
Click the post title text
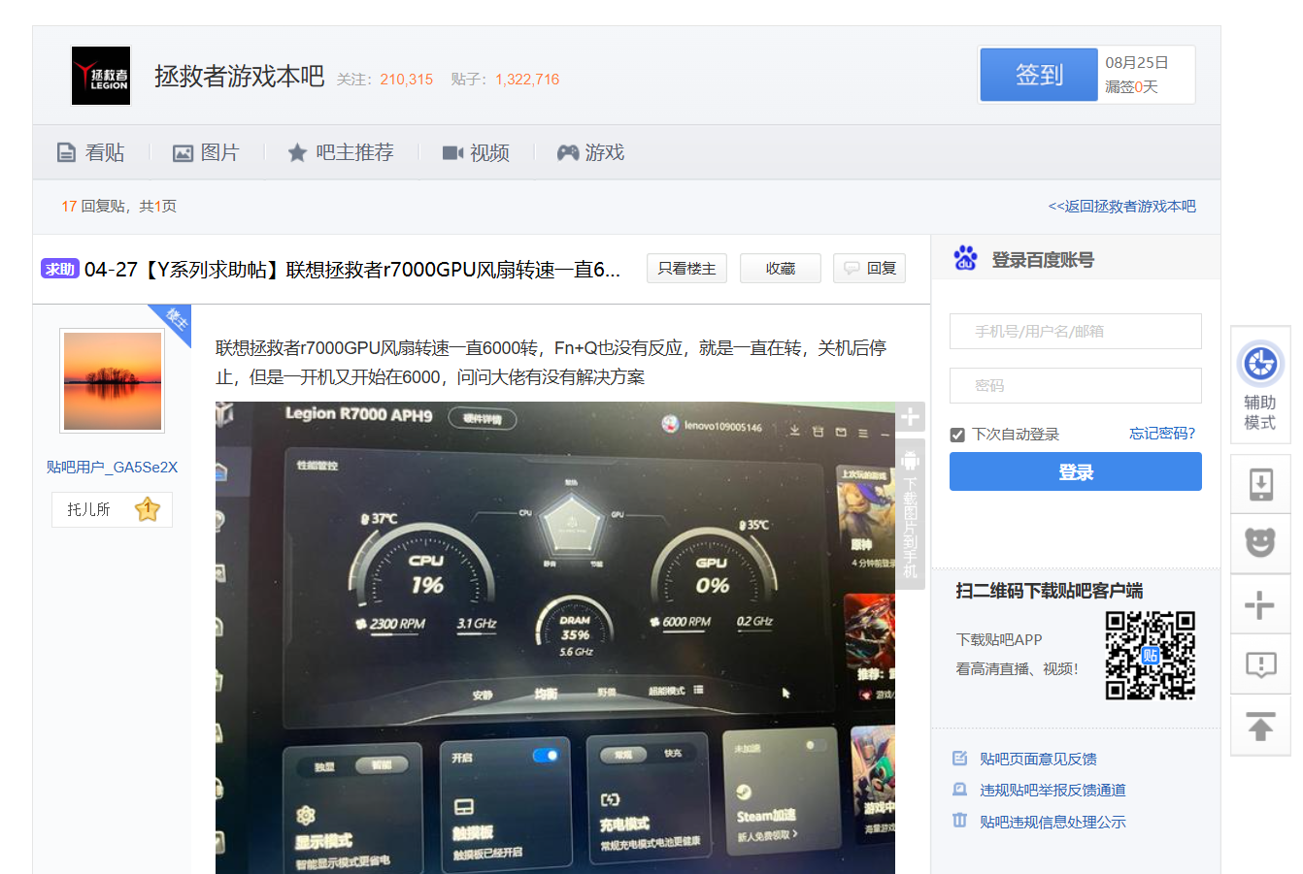click(x=352, y=270)
